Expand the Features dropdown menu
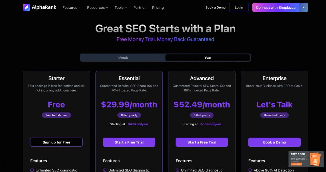 [71, 8]
